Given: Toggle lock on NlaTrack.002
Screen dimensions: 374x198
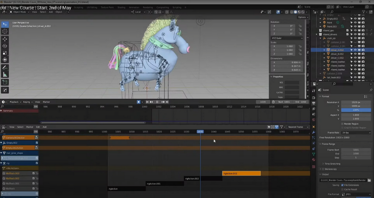Looking at the screenshot, I should coord(37,178).
